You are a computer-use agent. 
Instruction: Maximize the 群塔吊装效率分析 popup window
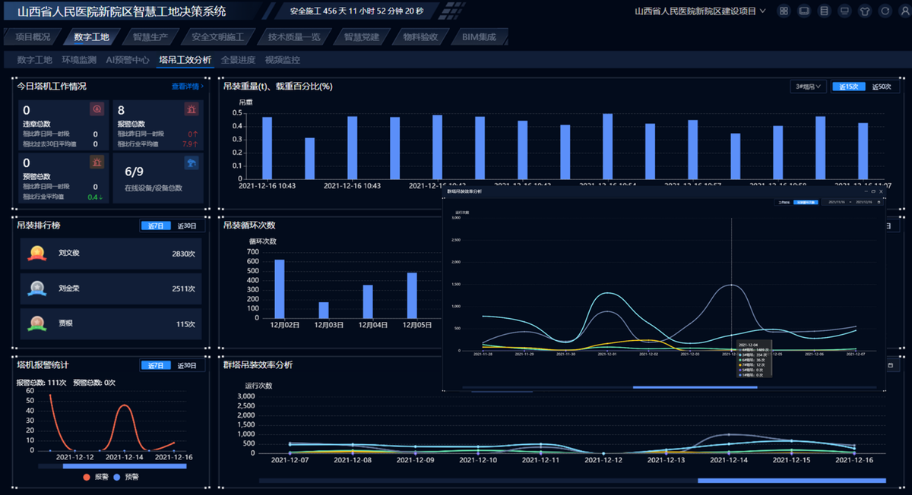[x=873, y=191]
